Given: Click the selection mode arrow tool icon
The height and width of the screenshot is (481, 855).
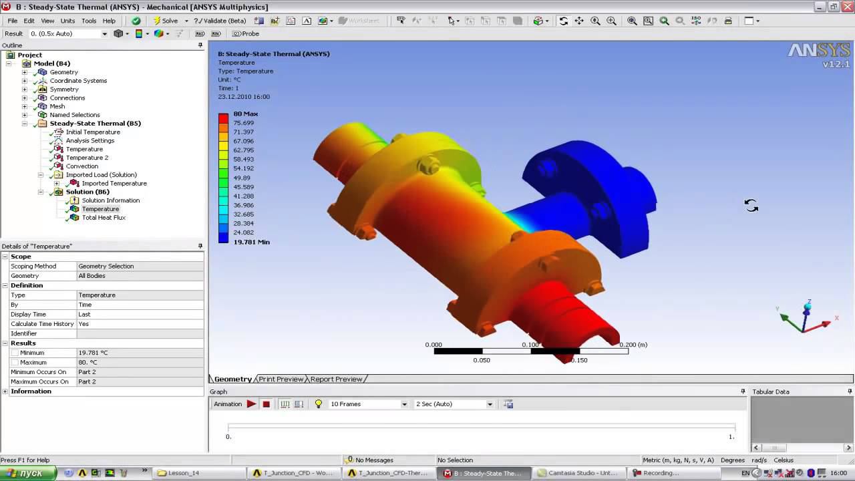Looking at the screenshot, I should pos(452,21).
